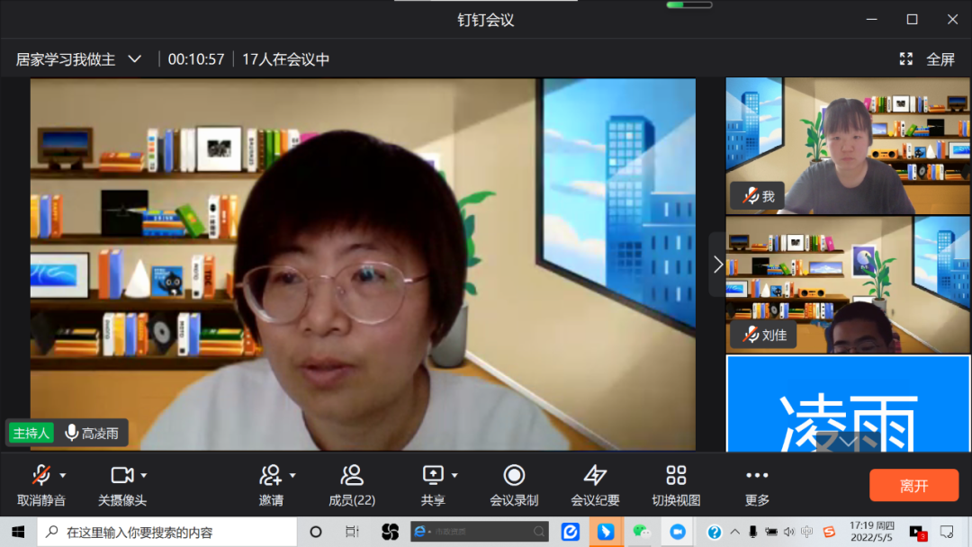Open microphone options arrow beside 取消静音

(x=63, y=475)
